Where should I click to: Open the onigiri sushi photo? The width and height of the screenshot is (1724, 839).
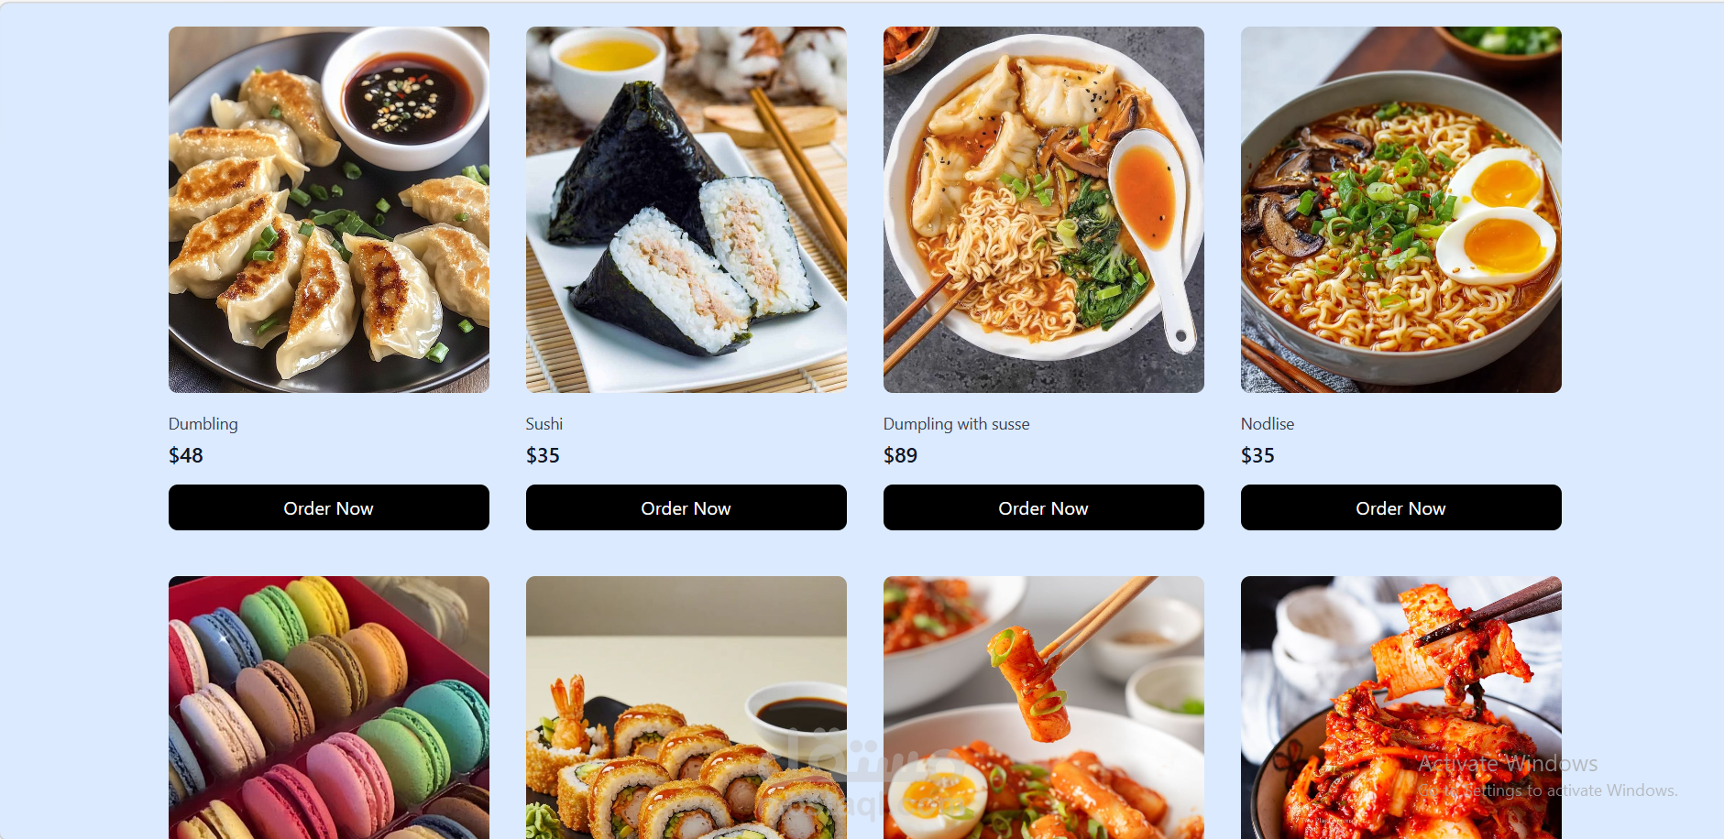pos(686,210)
